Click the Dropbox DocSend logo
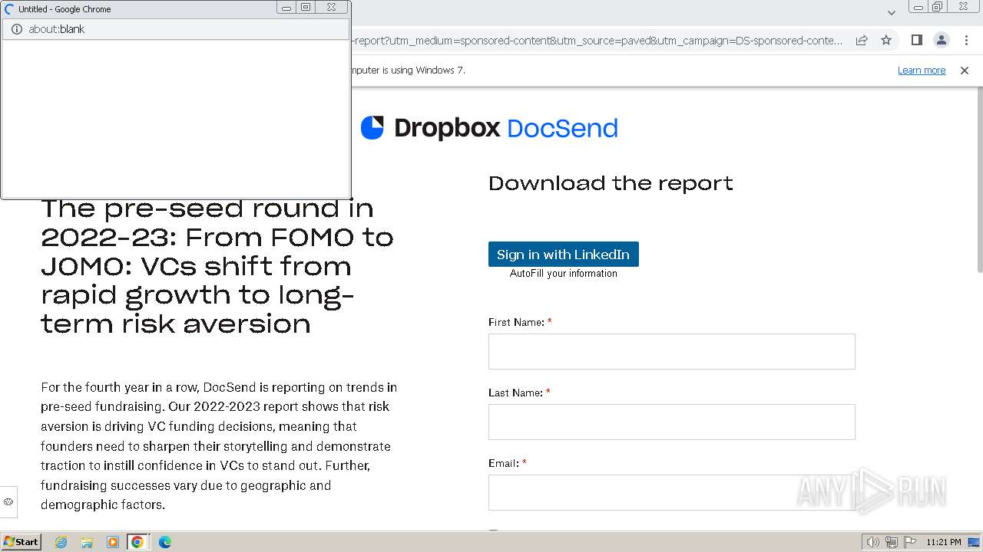This screenshot has width=983, height=552. tap(489, 127)
